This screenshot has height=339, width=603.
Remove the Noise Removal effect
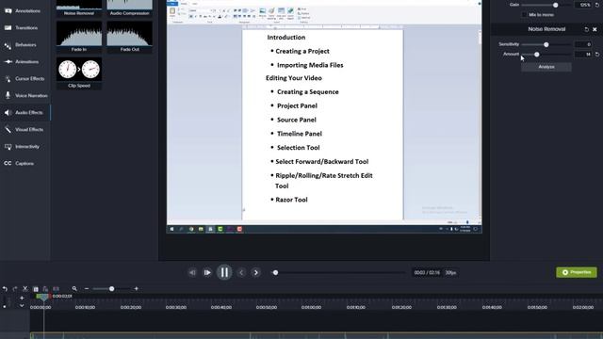tap(595, 29)
